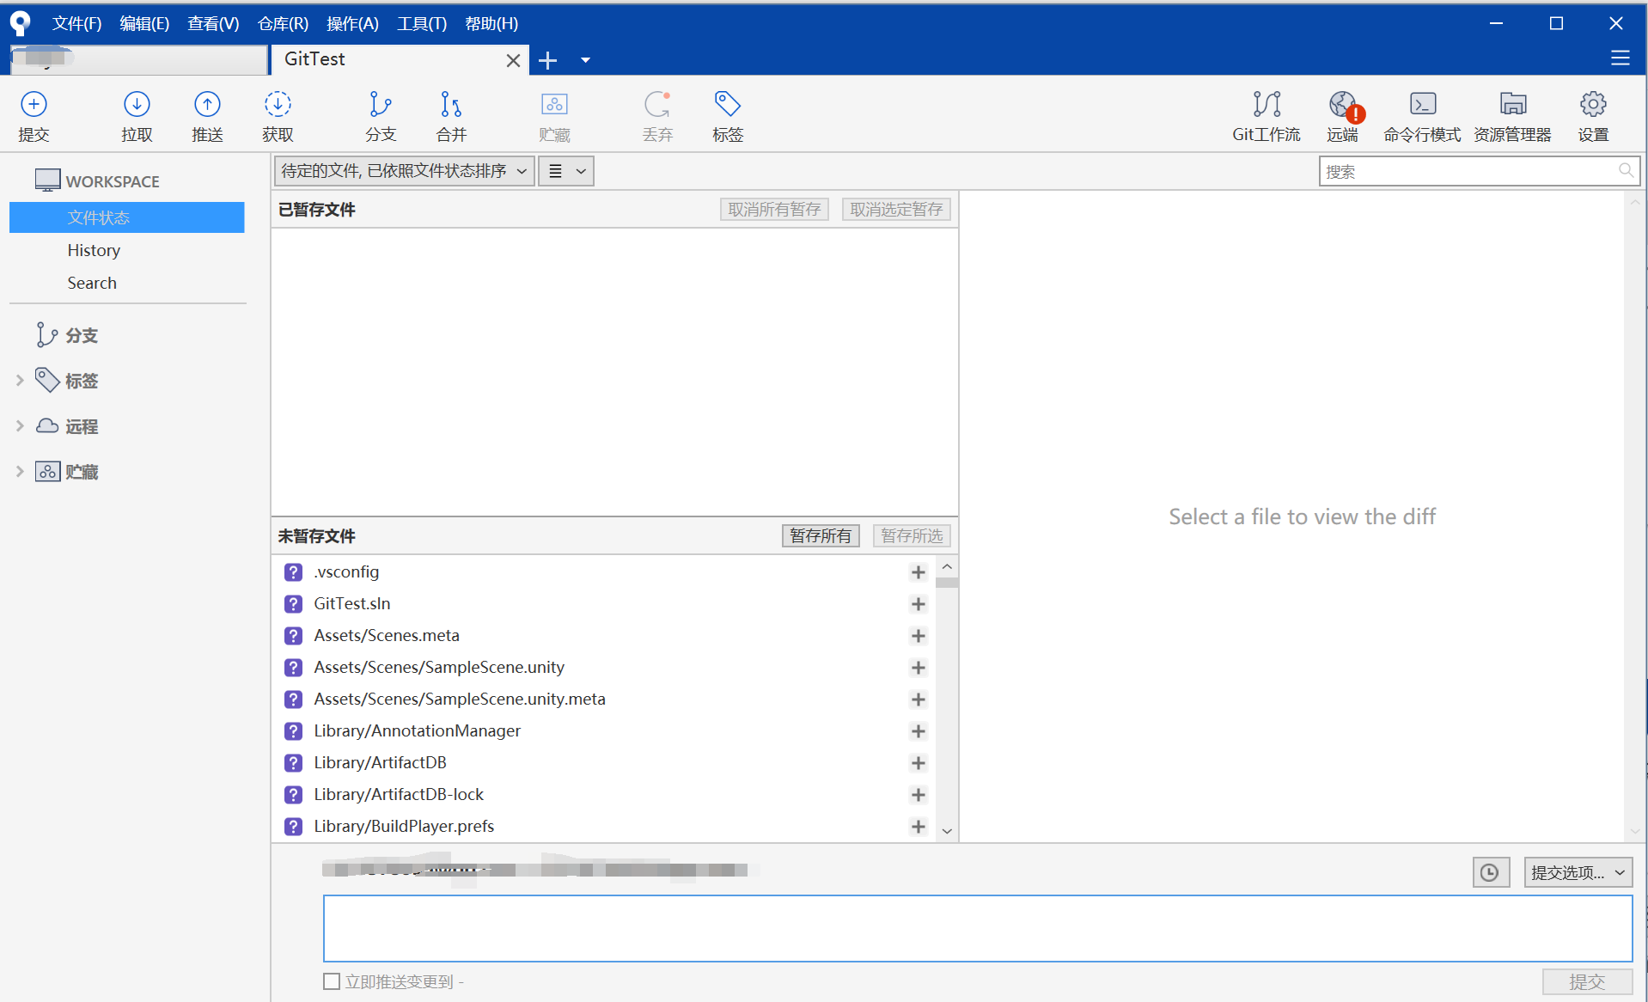Close the GitTest tab
The width and height of the screenshot is (1648, 1002).
click(x=513, y=60)
